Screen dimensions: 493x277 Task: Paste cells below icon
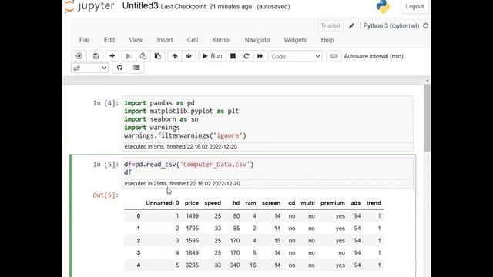tap(157, 56)
